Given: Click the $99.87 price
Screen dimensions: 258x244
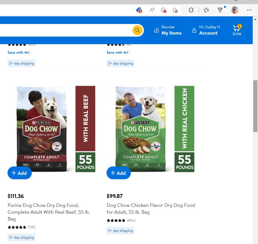Looking at the screenshot, I should pyautogui.click(x=115, y=196).
